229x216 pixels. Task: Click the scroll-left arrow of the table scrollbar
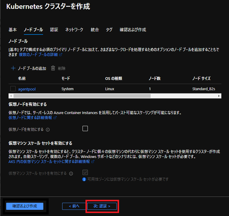11,96
